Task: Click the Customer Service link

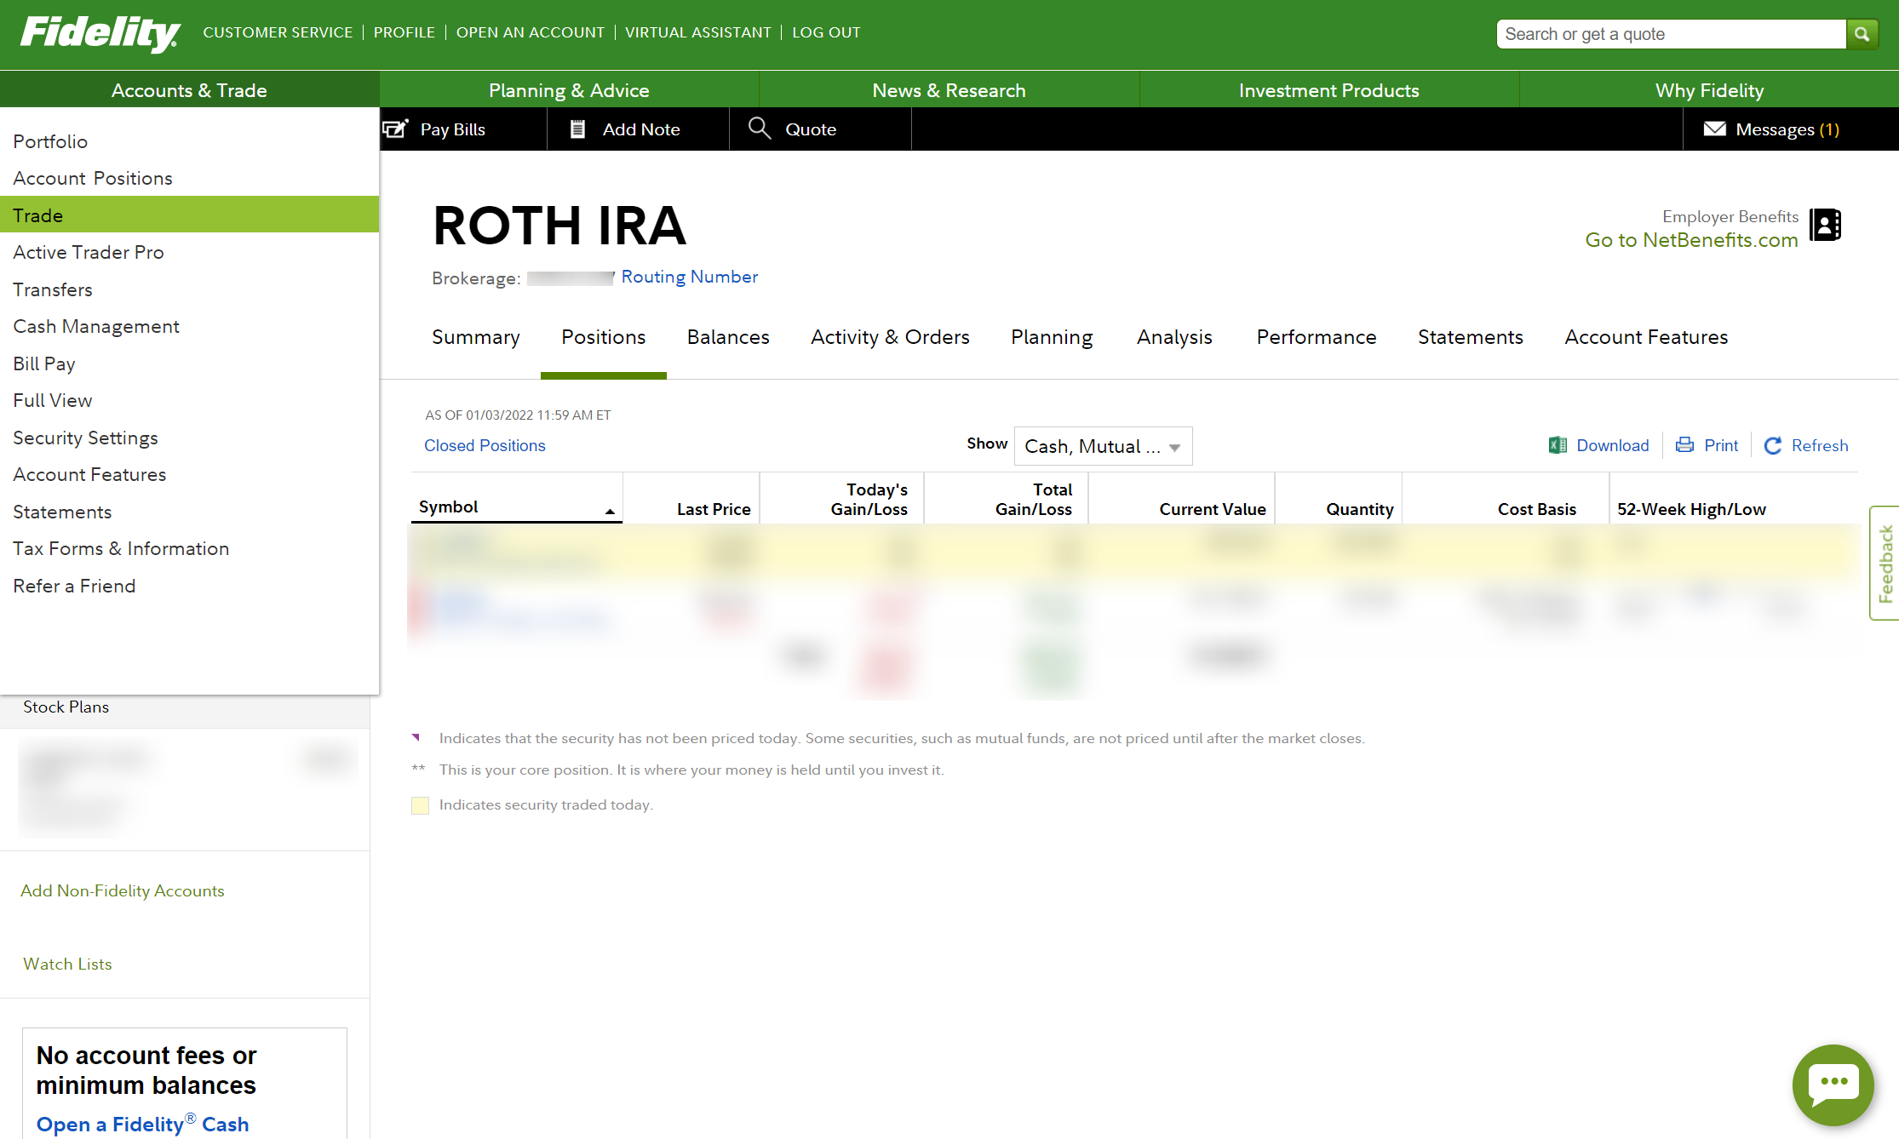Action: click(x=278, y=32)
